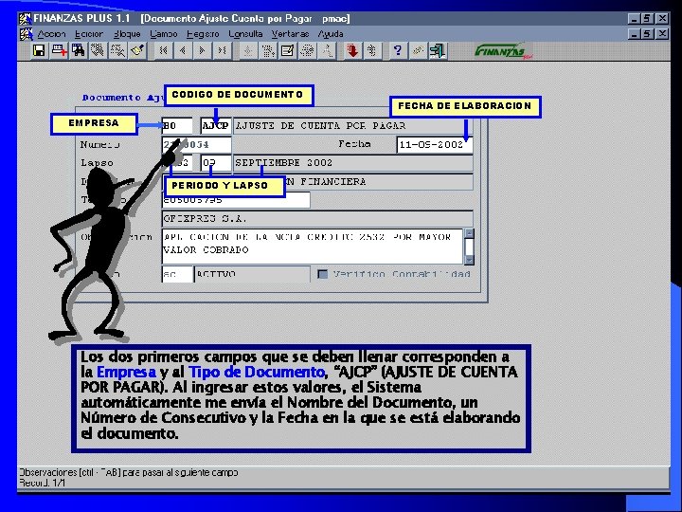Open the Accion menu
The width and height of the screenshot is (682, 512).
click(x=51, y=34)
